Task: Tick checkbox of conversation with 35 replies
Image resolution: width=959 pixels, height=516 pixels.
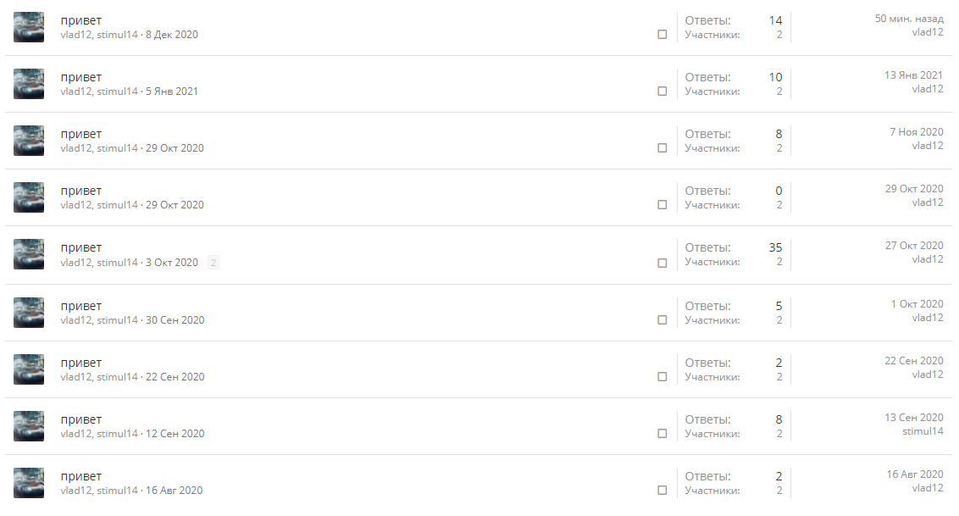Action: [x=662, y=263]
